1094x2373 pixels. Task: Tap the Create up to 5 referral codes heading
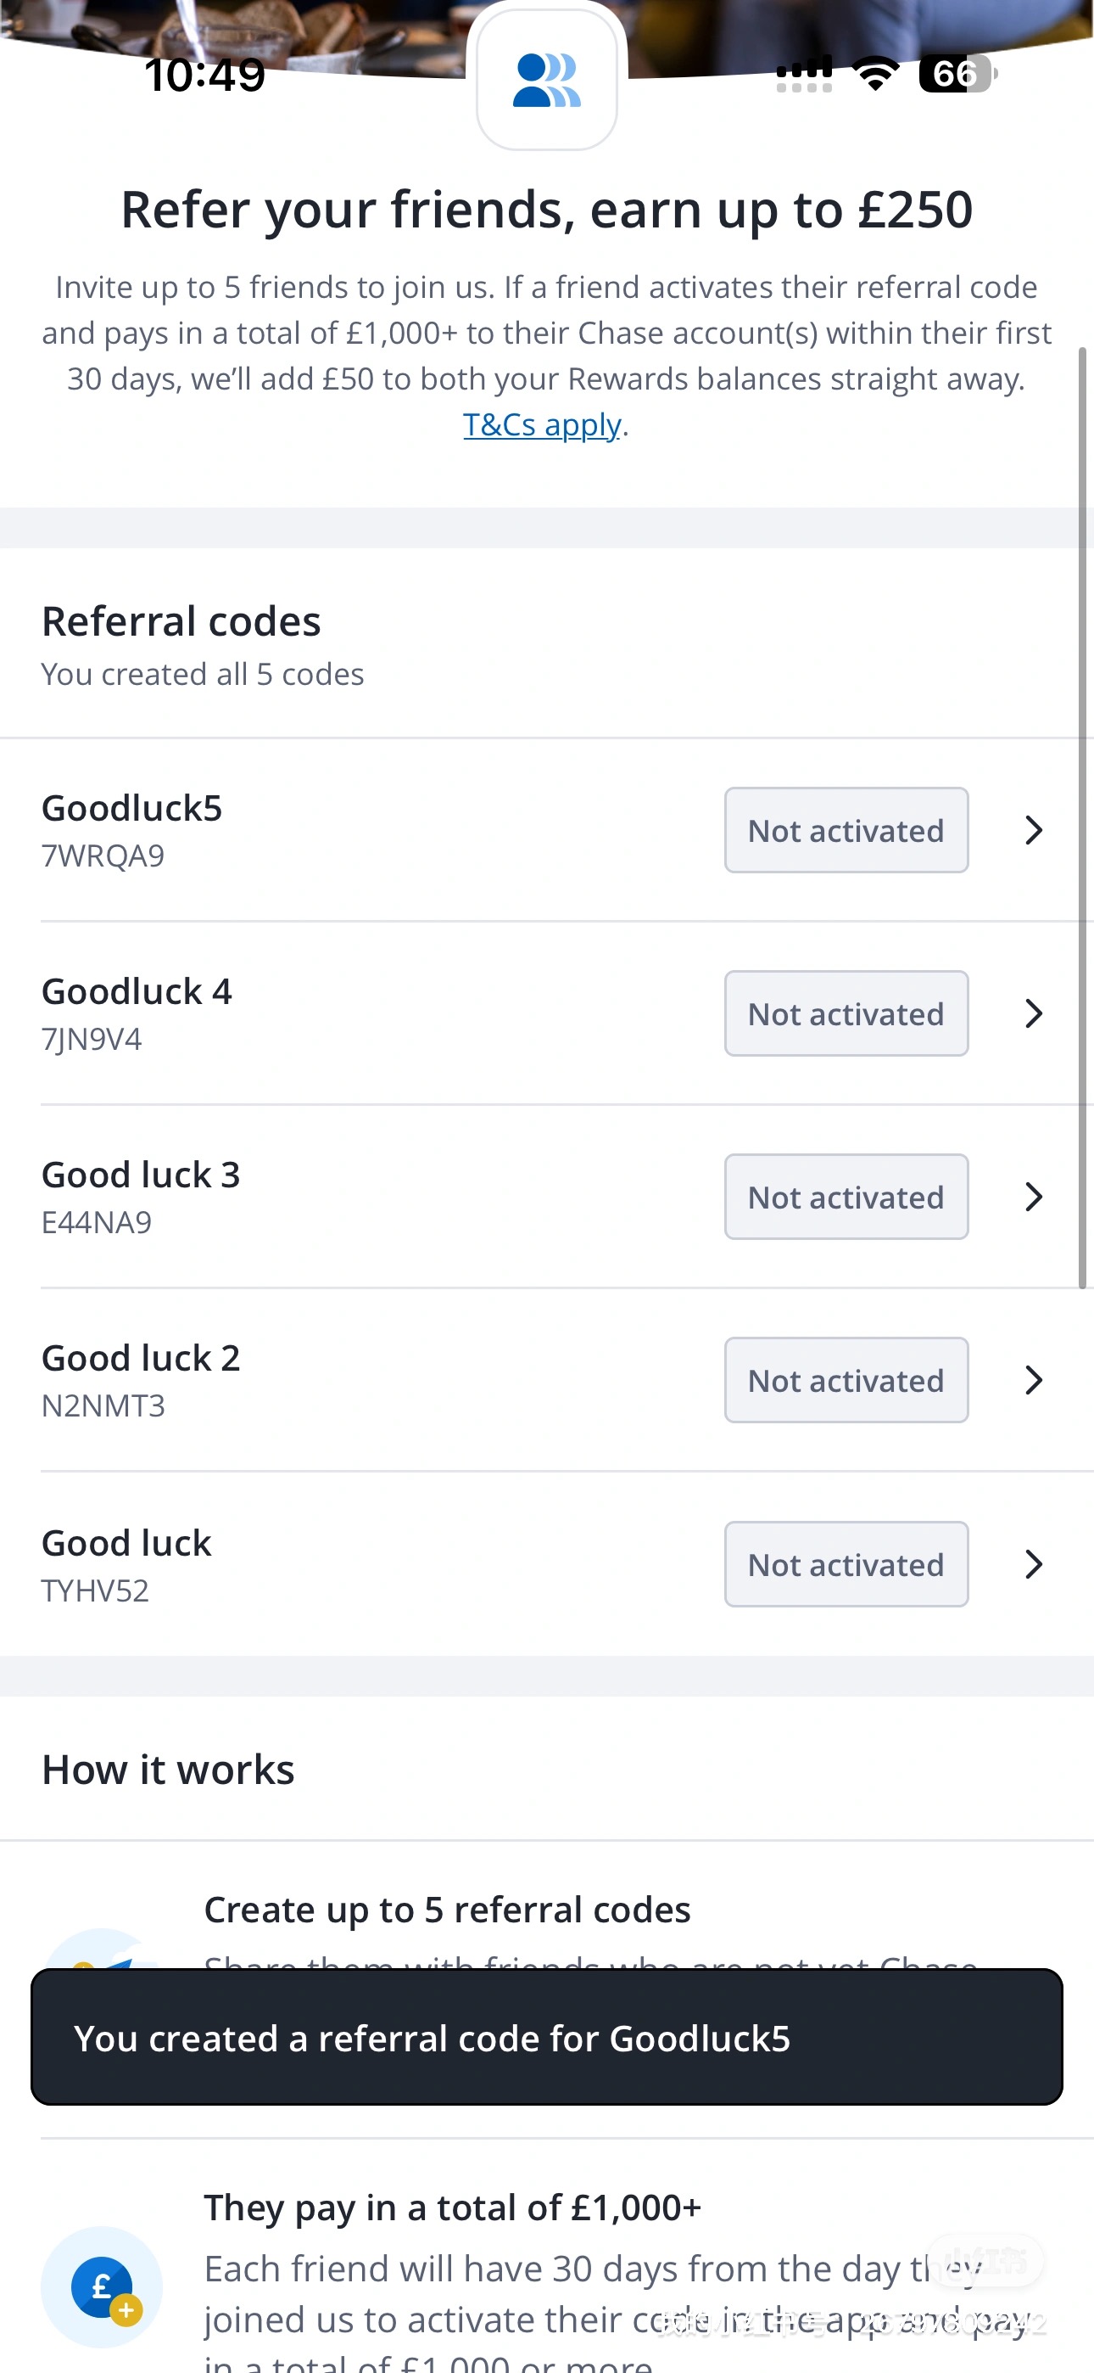coord(447,1910)
